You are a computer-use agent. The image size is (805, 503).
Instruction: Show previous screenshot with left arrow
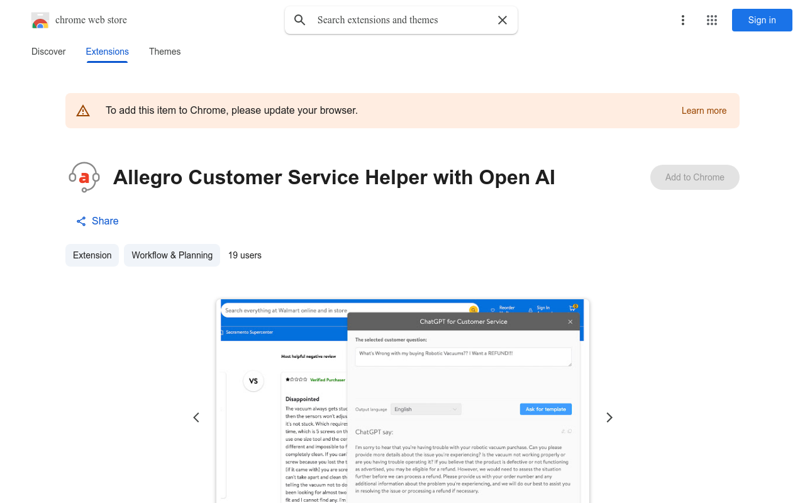[x=196, y=417]
